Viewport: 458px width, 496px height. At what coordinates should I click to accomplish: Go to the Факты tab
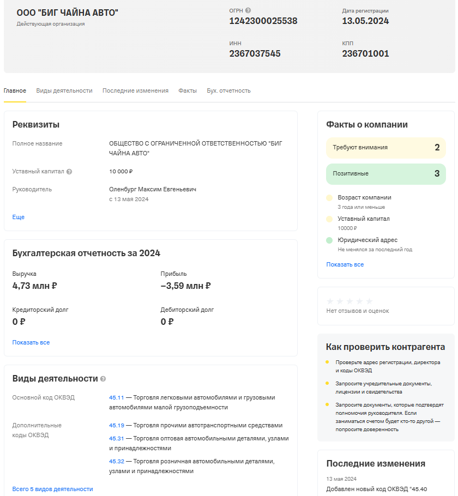pos(188,91)
